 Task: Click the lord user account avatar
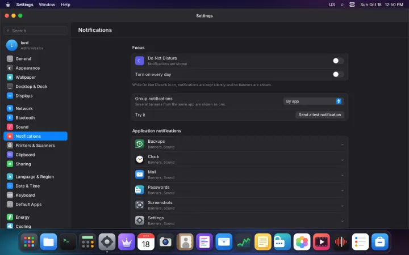tap(12, 45)
